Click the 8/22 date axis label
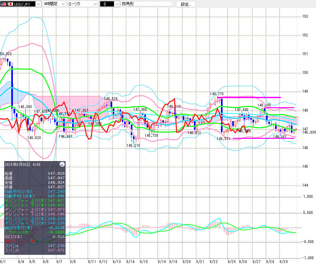The image size is (316, 265). tap(214, 262)
